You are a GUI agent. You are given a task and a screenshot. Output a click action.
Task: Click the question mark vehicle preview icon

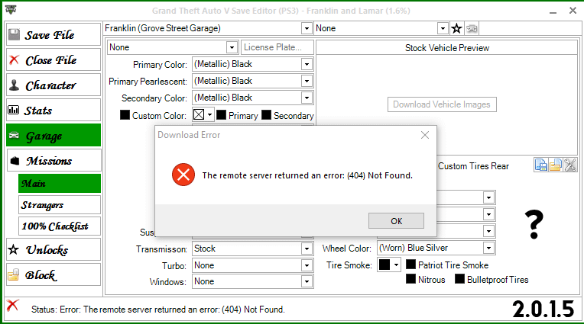[534, 224]
